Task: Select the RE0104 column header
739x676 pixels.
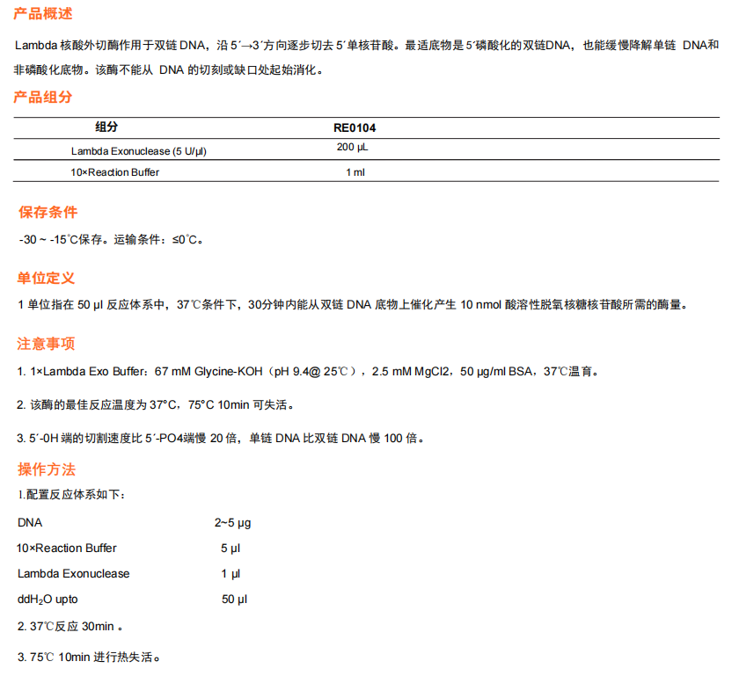Action: 355,128
